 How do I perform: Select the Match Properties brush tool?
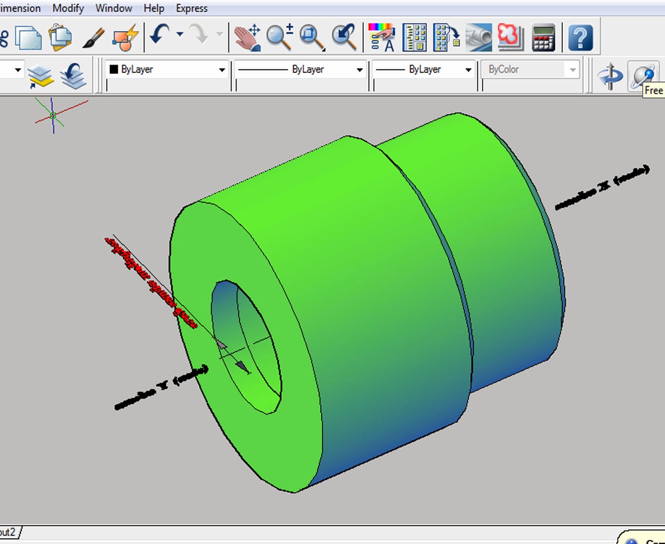click(x=93, y=36)
